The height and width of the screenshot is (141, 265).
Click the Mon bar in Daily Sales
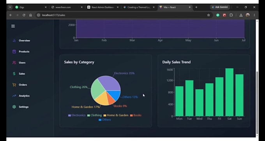click(179, 101)
